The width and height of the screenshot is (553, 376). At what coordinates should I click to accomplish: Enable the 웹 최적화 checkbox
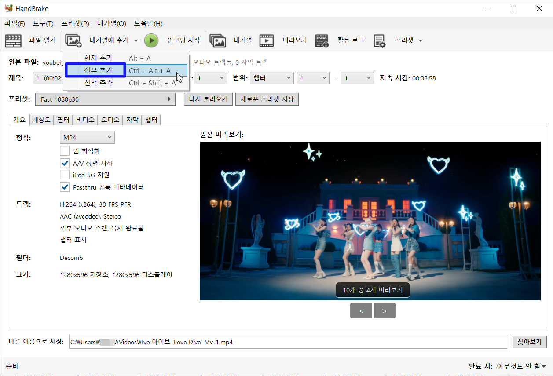click(x=65, y=151)
